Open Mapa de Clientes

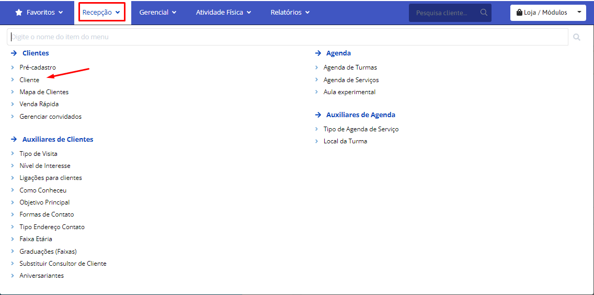tap(44, 92)
